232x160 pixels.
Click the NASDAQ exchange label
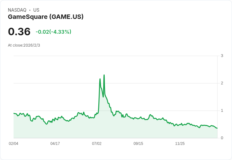click(17, 10)
